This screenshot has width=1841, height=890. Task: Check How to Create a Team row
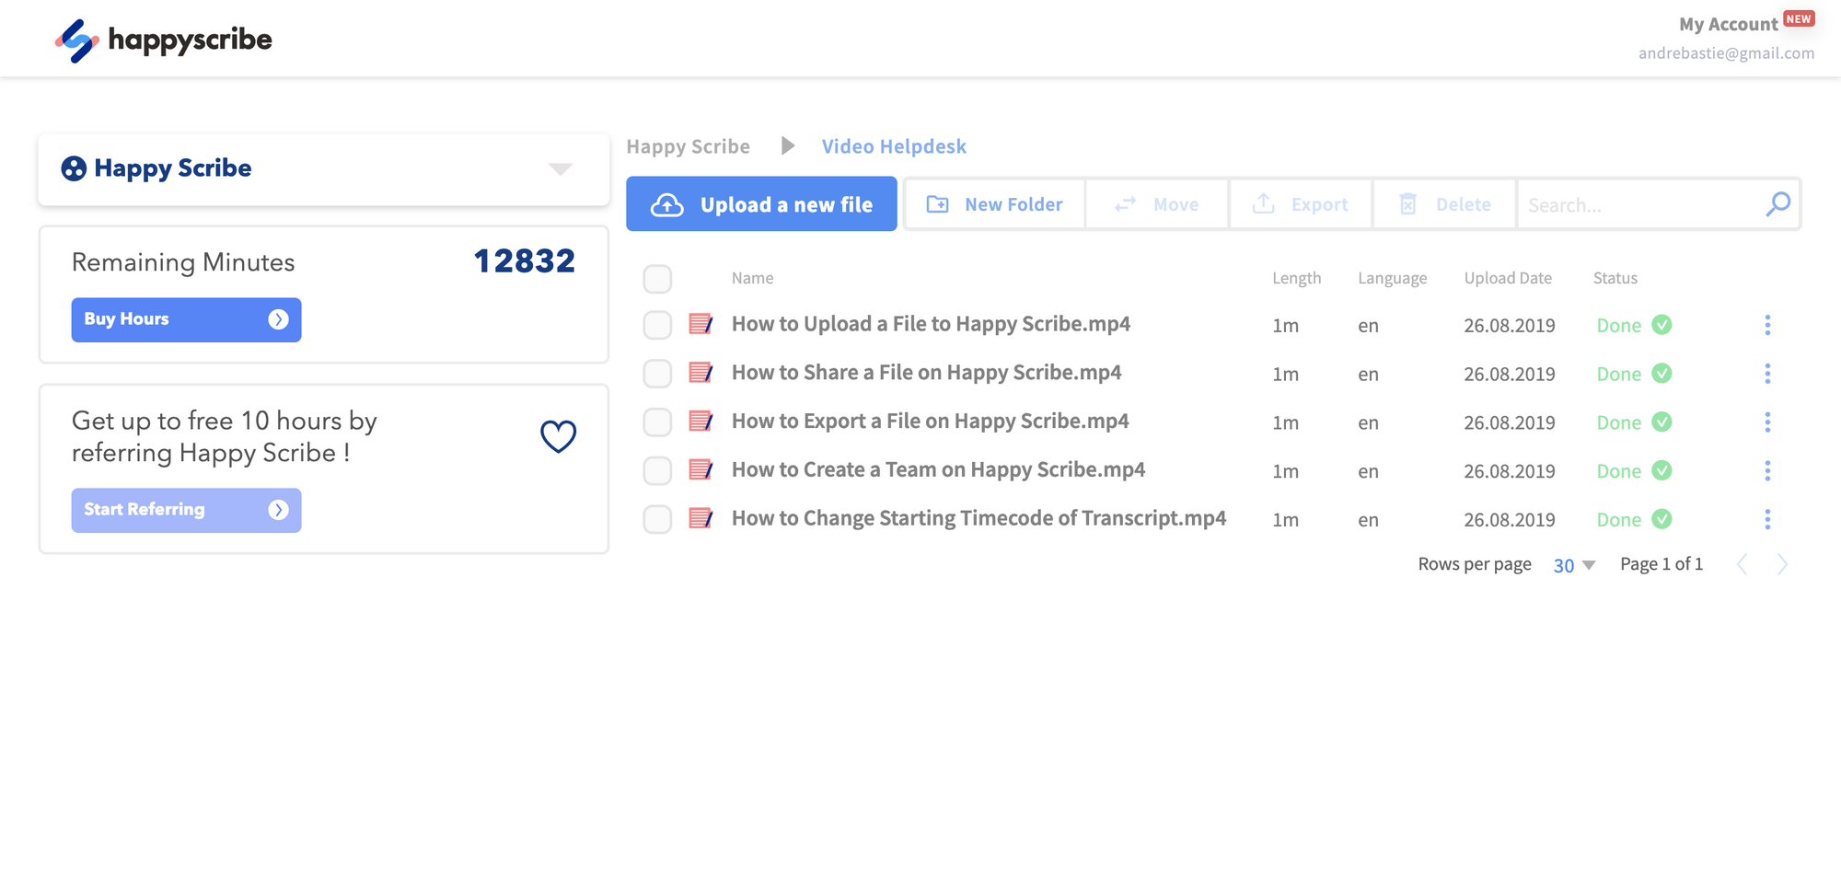pyautogui.click(x=657, y=471)
